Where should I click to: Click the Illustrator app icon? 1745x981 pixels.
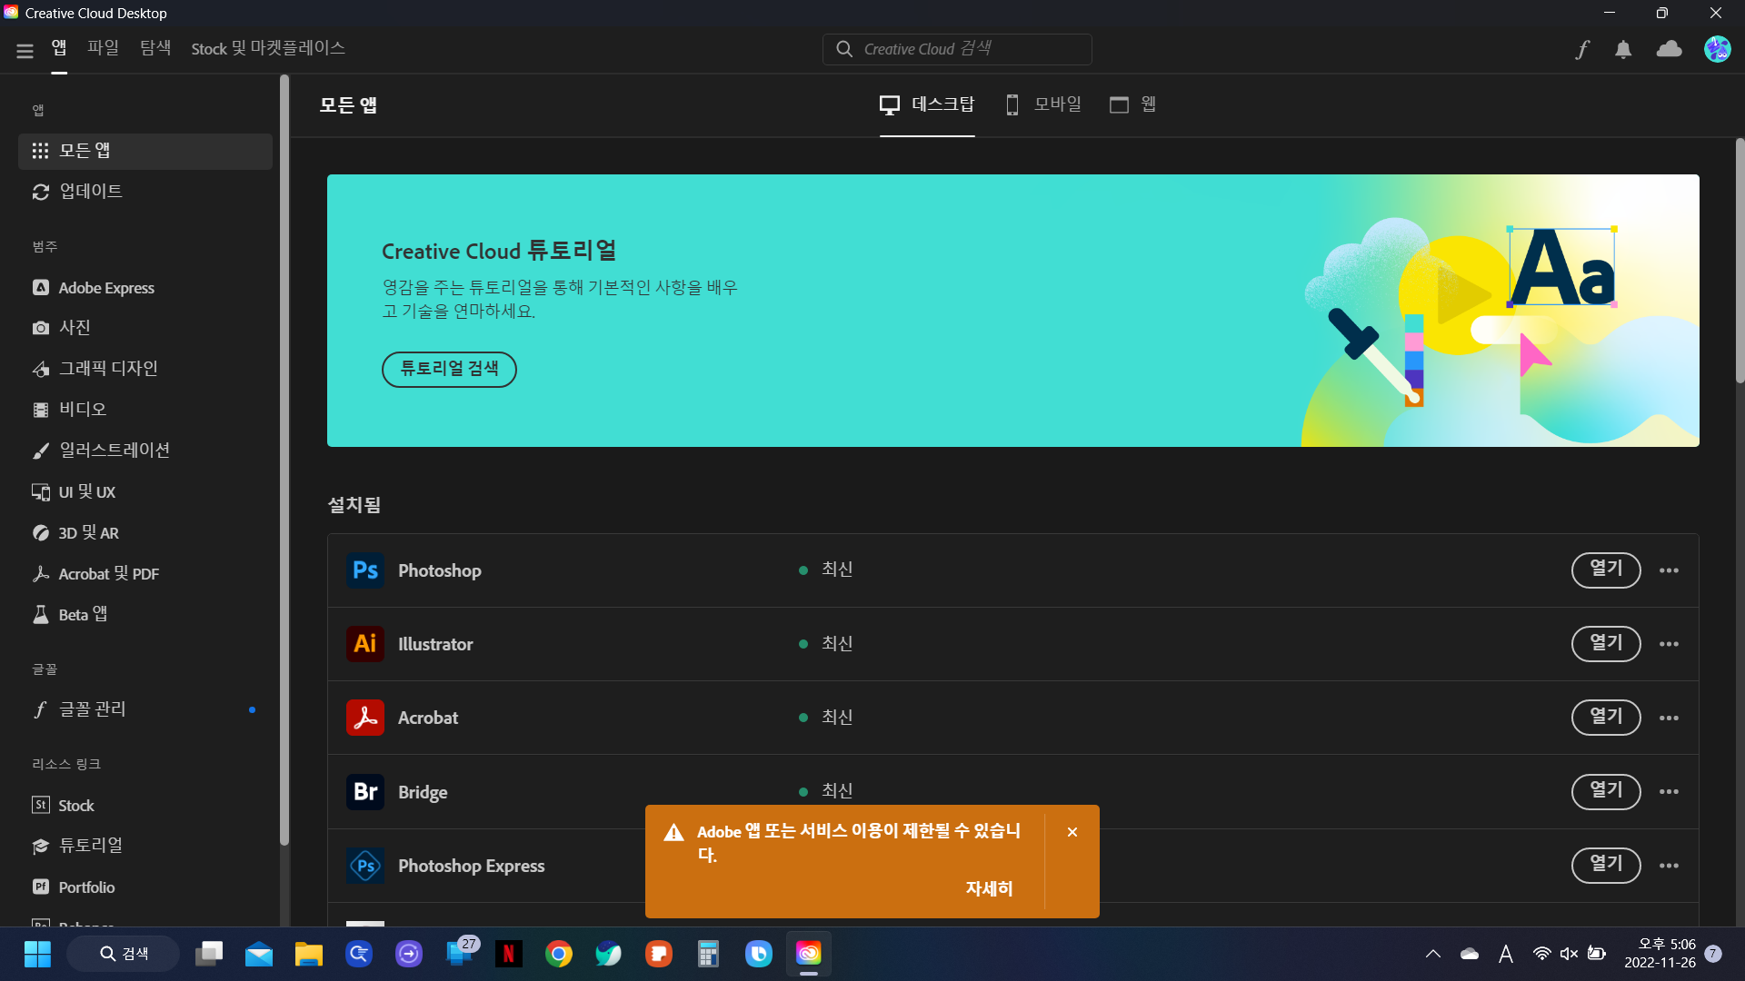pos(364,643)
